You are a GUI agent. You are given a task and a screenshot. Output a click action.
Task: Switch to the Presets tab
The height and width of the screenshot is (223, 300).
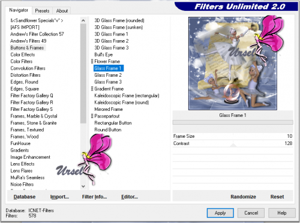pos(42,11)
